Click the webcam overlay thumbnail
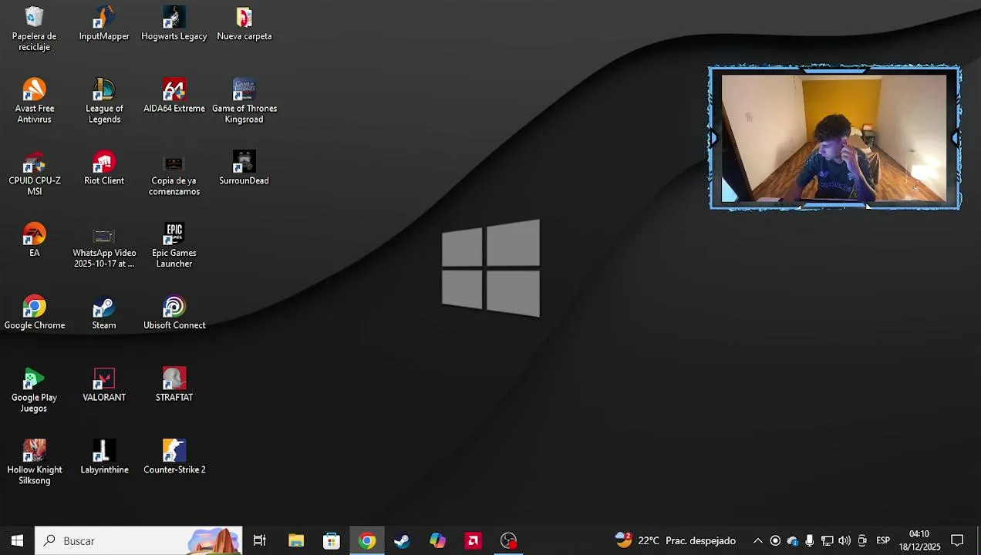The width and height of the screenshot is (981, 555). (x=834, y=138)
